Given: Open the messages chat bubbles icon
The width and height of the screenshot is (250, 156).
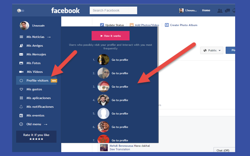Looking at the screenshot, I should tap(227, 11).
